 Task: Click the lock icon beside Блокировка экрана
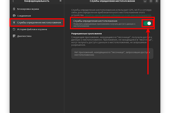point(14,9)
